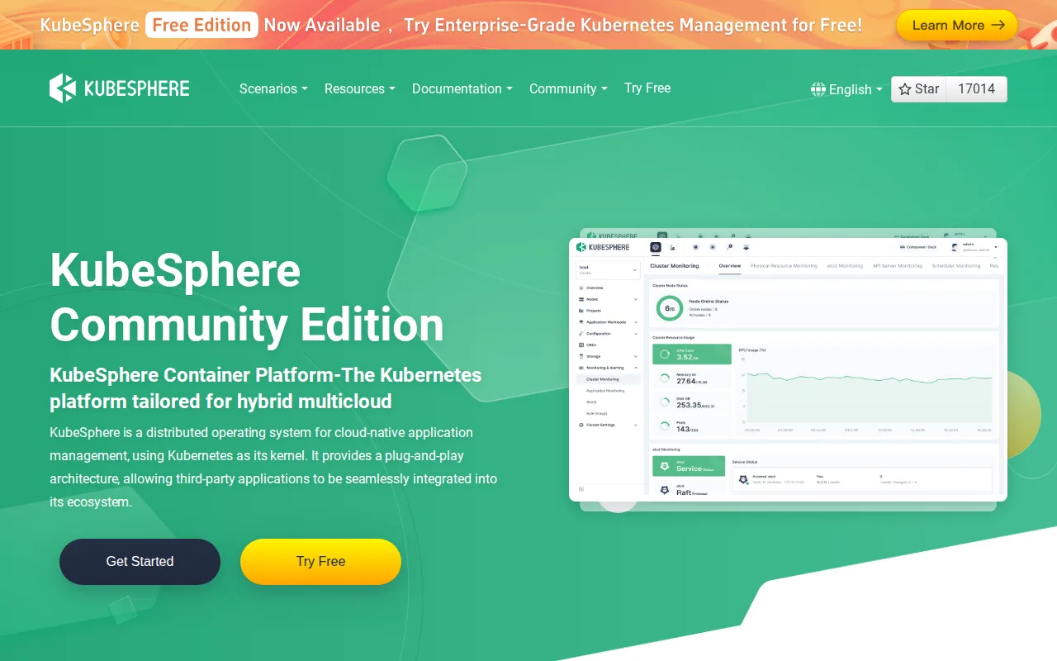Click the paragraph starting 'KubeSphere is a distributed'
This screenshot has height=661, width=1057.
pos(273,467)
